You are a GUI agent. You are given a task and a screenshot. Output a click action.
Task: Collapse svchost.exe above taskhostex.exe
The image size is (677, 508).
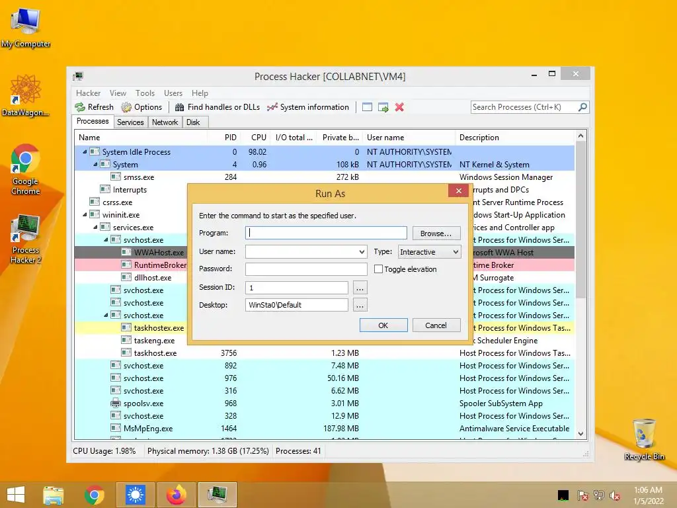click(x=106, y=316)
